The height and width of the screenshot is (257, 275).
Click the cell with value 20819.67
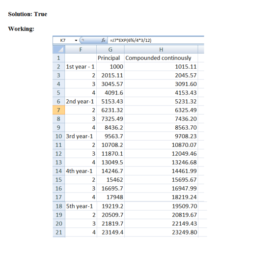tap(162, 215)
